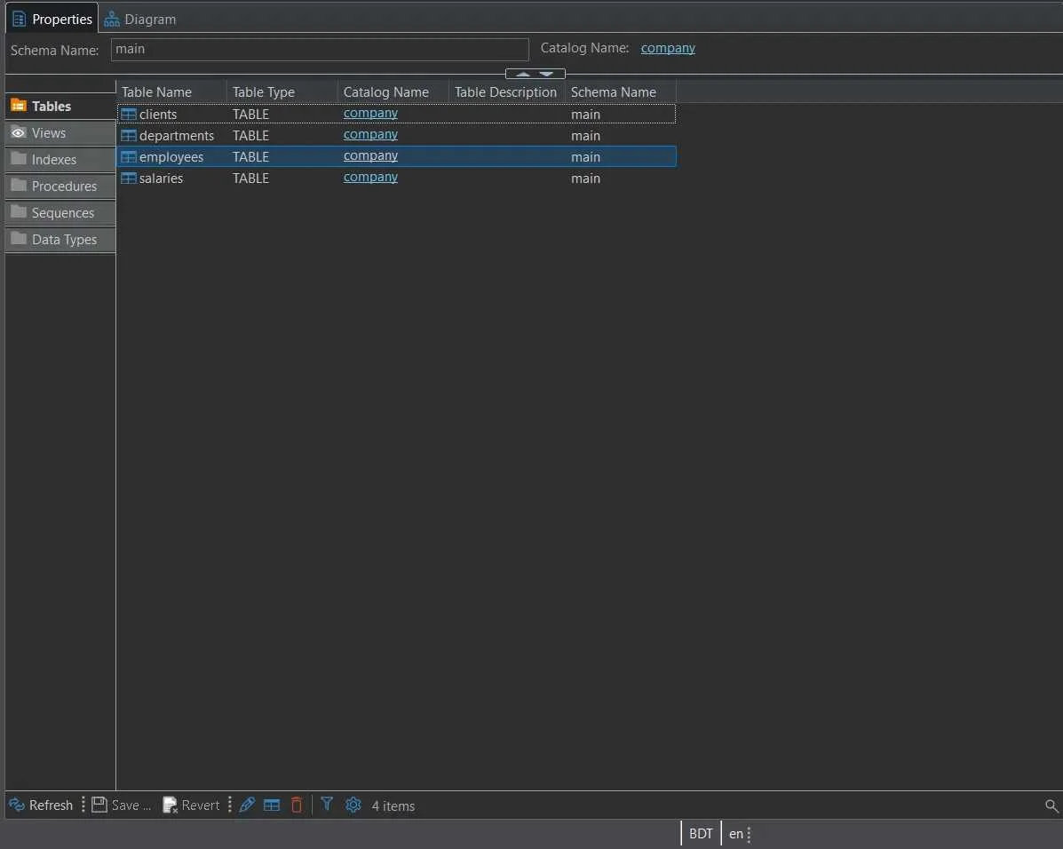The height and width of the screenshot is (849, 1063).
Task: Click the BDT timezone in status bar
Action: [701, 833]
